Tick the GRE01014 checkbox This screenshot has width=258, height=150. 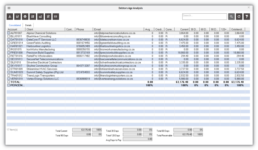9,43
